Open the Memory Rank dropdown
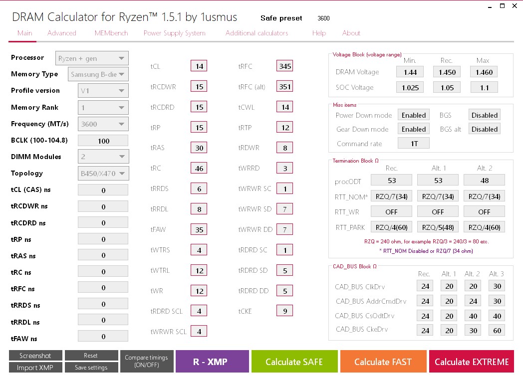The width and height of the screenshot is (523, 382). tap(103, 108)
